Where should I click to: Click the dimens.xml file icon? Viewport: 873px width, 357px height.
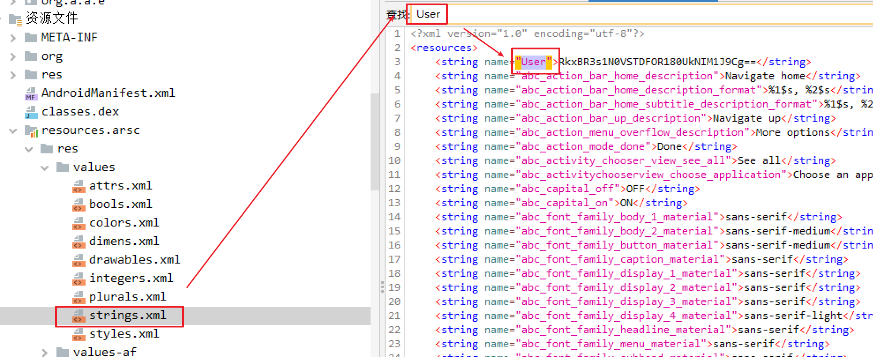(79, 242)
